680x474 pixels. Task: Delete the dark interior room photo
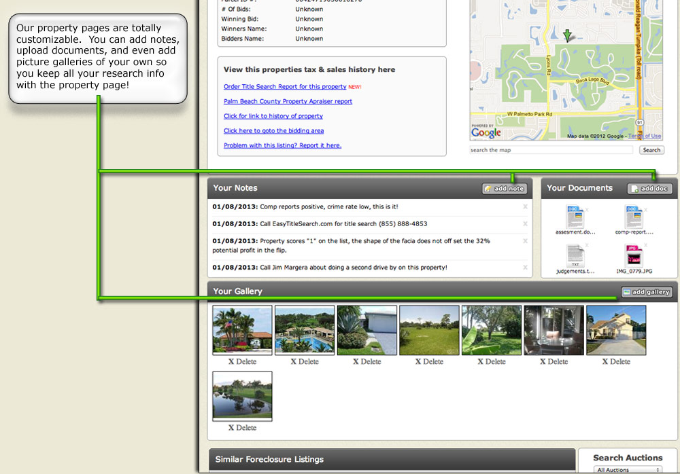pyautogui.click(x=554, y=361)
